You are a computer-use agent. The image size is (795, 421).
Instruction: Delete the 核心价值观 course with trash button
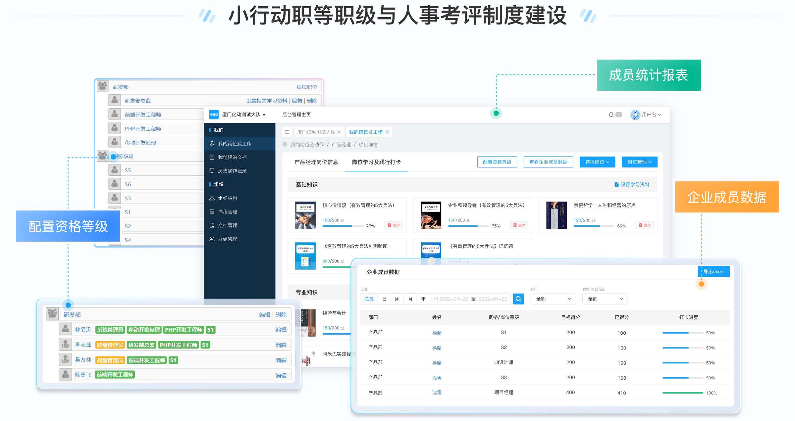click(394, 225)
